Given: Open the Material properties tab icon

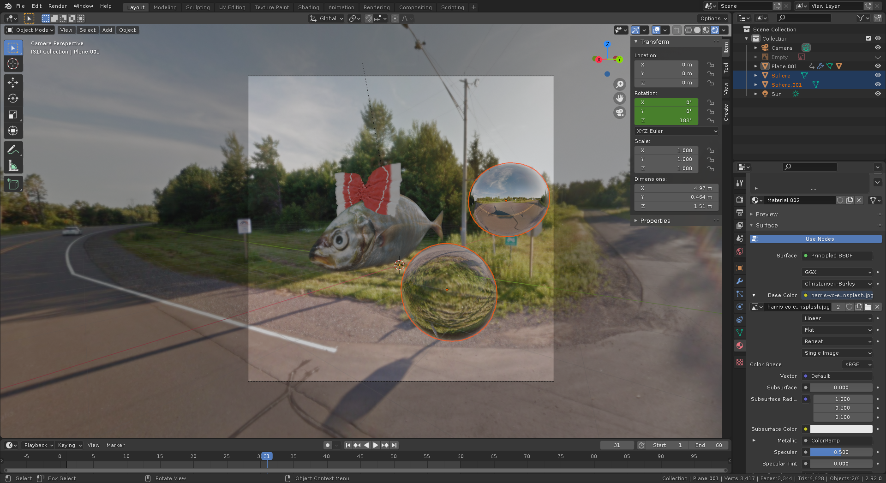Looking at the screenshot, I should (740, 346).
